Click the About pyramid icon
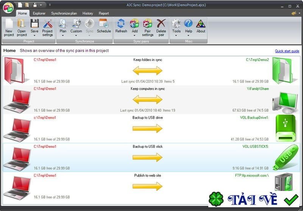The height and width of the screenshot is (211, 303). tap(201, 24)
